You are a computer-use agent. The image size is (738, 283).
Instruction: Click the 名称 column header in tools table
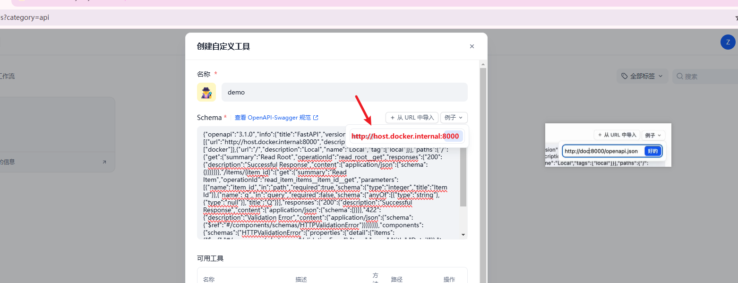[x=209, y=279]
